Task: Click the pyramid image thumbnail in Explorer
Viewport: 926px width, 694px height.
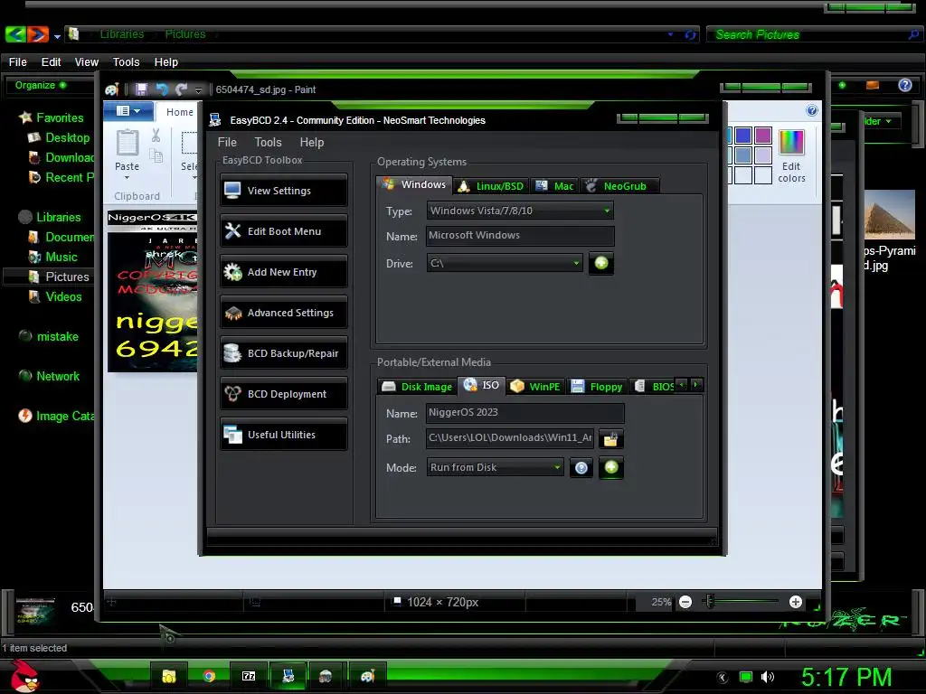Action: [890, 214]
